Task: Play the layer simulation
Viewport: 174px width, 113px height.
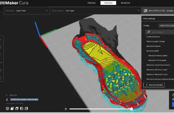Action: (x=66, y=109)
